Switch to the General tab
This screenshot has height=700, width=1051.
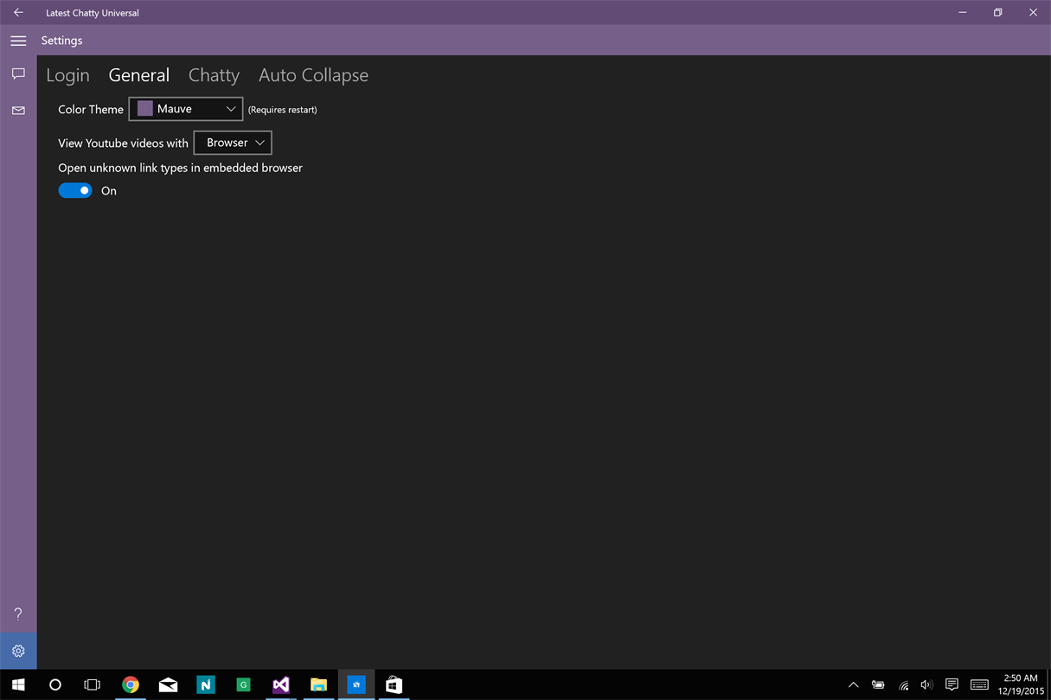coord(139,75)
